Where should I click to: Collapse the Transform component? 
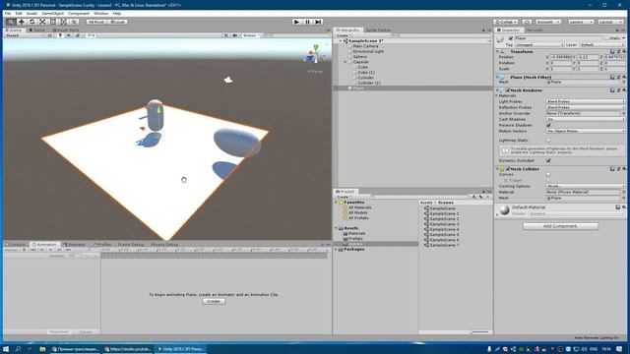tap(497, 51)
